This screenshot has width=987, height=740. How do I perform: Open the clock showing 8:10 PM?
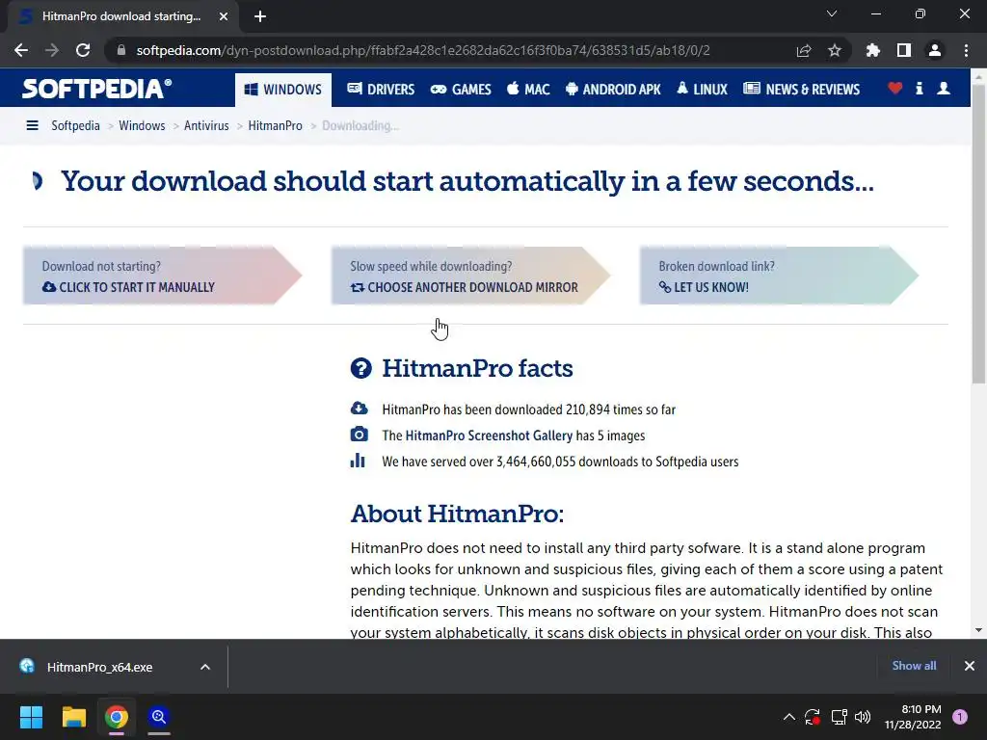(x=913, y=717)
